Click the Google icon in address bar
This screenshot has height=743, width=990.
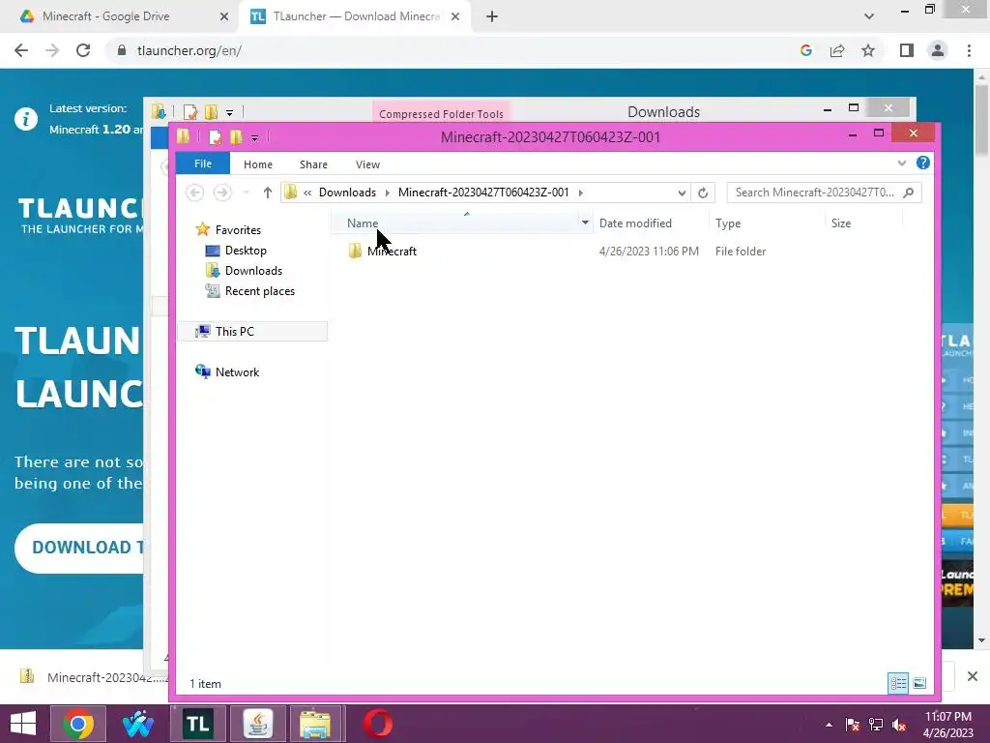(x=805, y=50)
